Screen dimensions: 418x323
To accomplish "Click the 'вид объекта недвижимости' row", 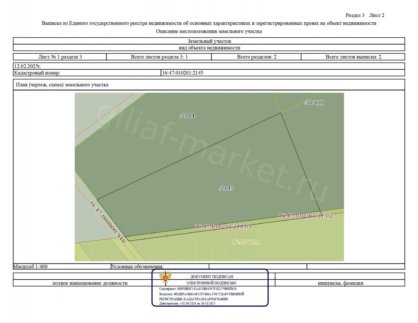I will 209,48.
